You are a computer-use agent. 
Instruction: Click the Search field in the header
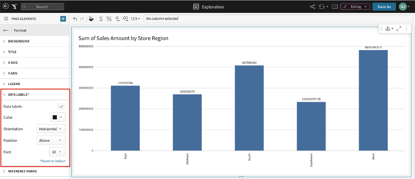(x=43, y=7)
